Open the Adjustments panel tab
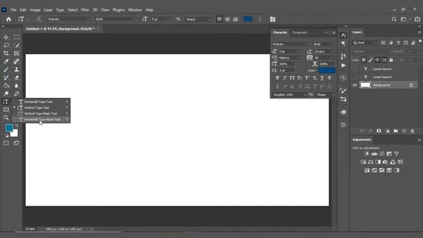This screenshot has width=423, height=238. pyautogui.click(x=362, y=139)
